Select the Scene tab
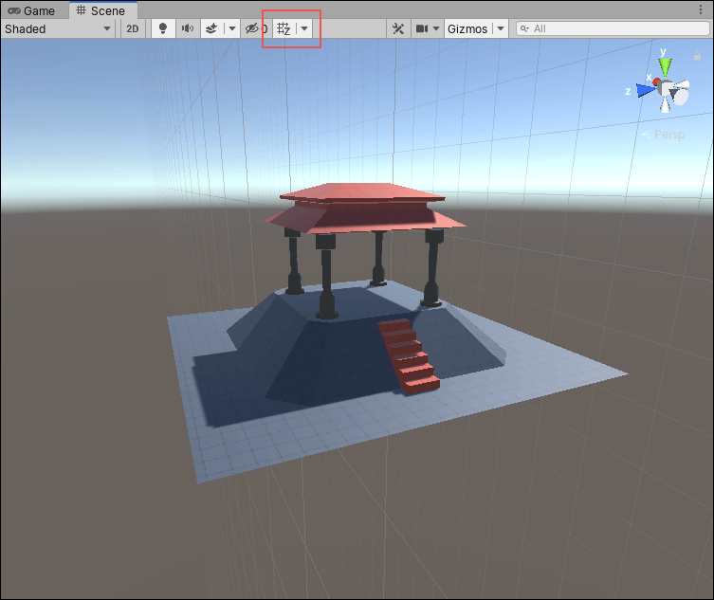Viewport: 714px width, 600px height. tap(101, 10)
